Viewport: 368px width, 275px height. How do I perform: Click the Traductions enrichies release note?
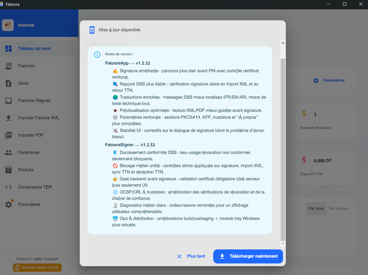(189, 100)
